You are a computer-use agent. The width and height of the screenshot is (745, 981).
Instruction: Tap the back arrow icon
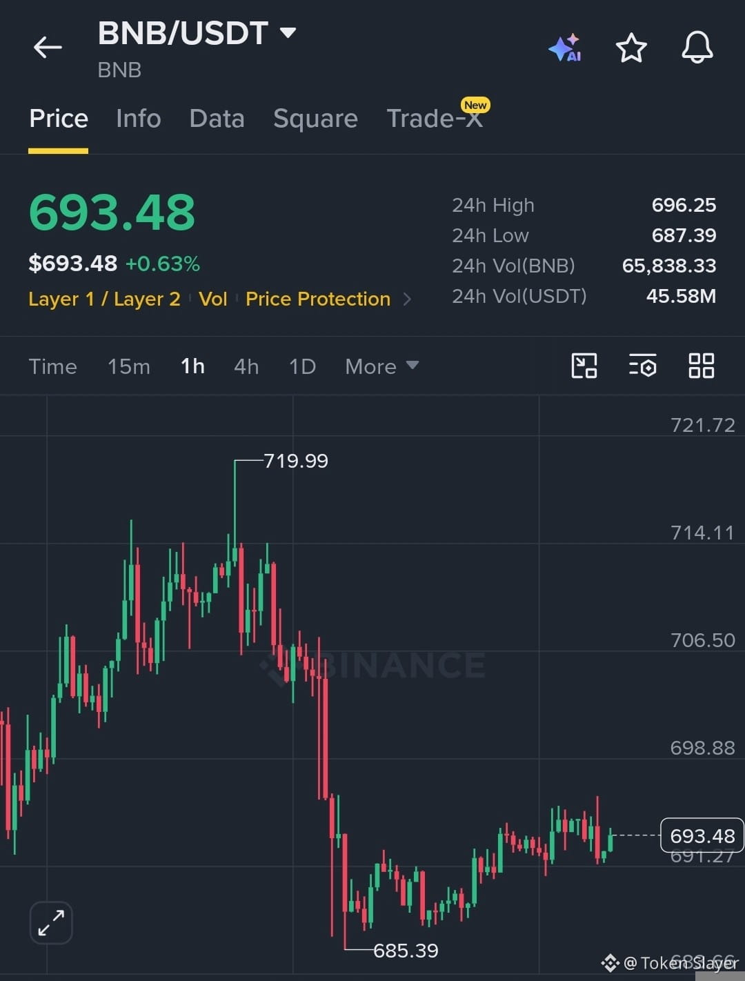[48, 48]
